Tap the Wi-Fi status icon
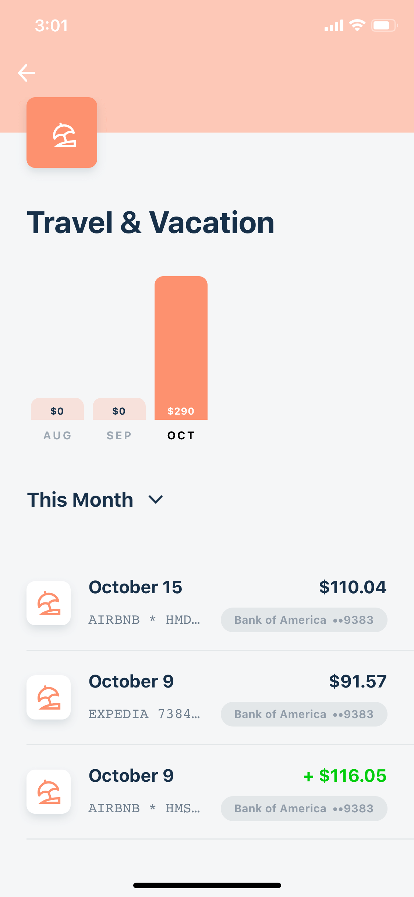Screen dimensions: 414x897 pos(357,25)
